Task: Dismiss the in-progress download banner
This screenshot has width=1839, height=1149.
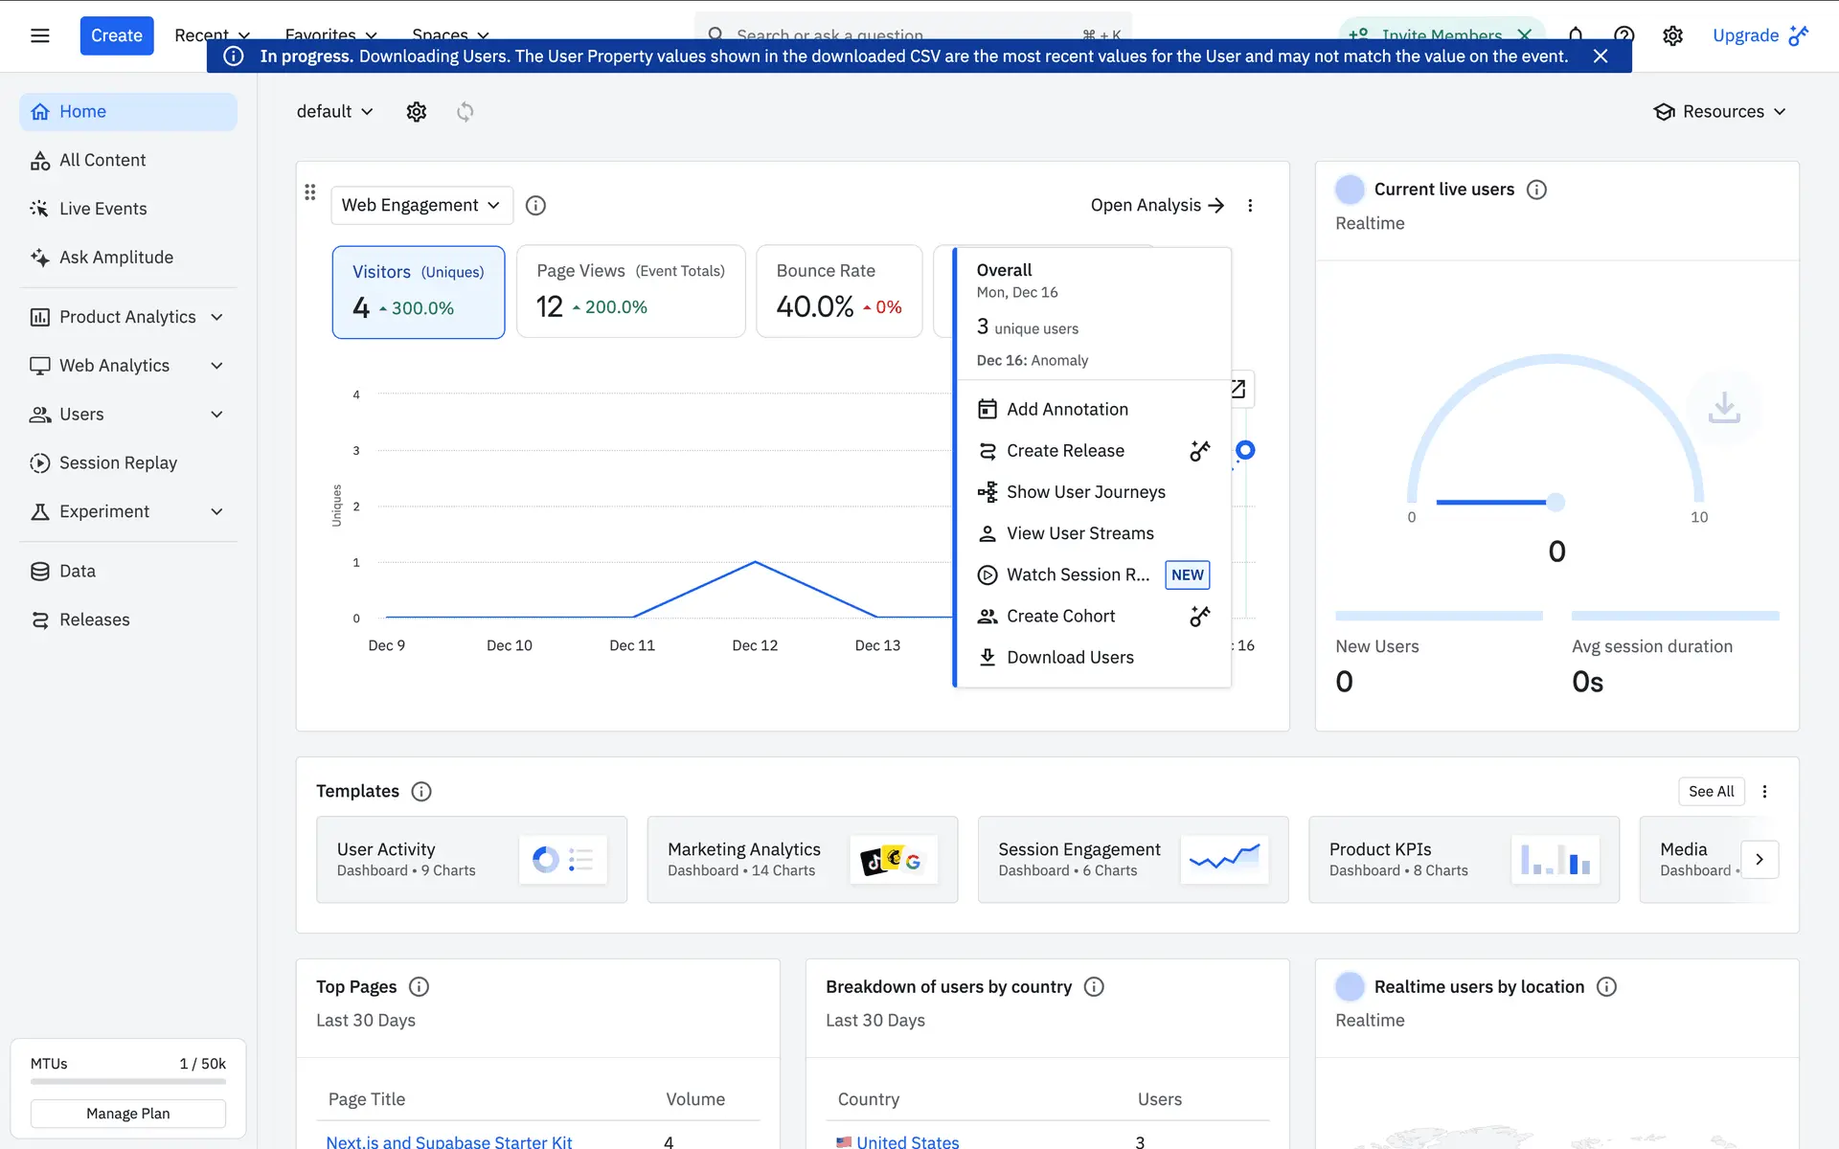Action: [x=1600, y=56]
